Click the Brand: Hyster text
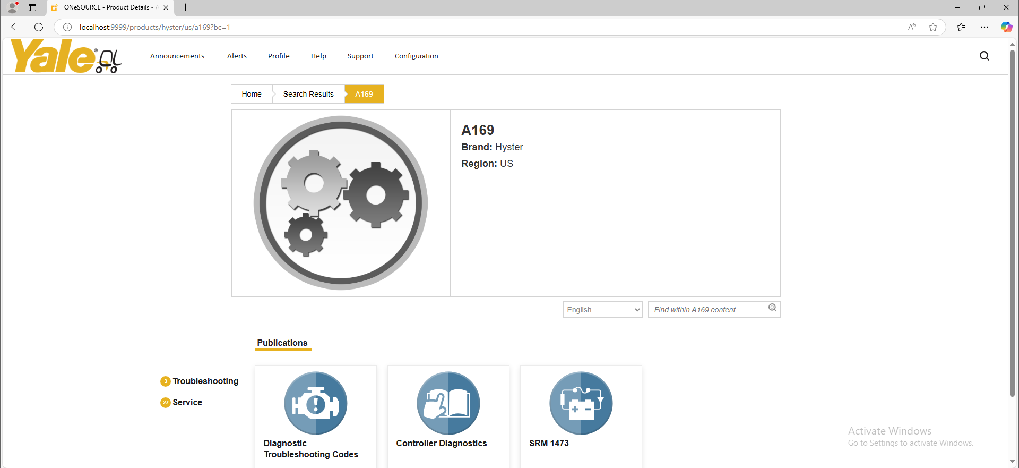 [492, 147]
